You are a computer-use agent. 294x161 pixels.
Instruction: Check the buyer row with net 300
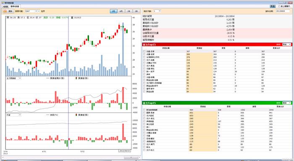144,54
